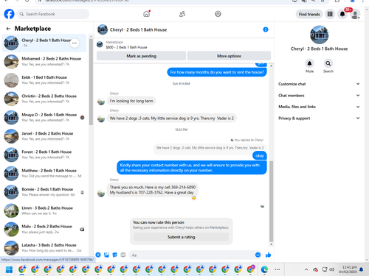Click the Search Facebook field
The width and height of the screenshot is (369, 276).
(54, 14)
